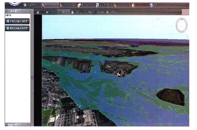Viewport: 197px width, 130px height.
Task: Select the hand pan tool in 3D toolbar
Action: click(38, 12)
